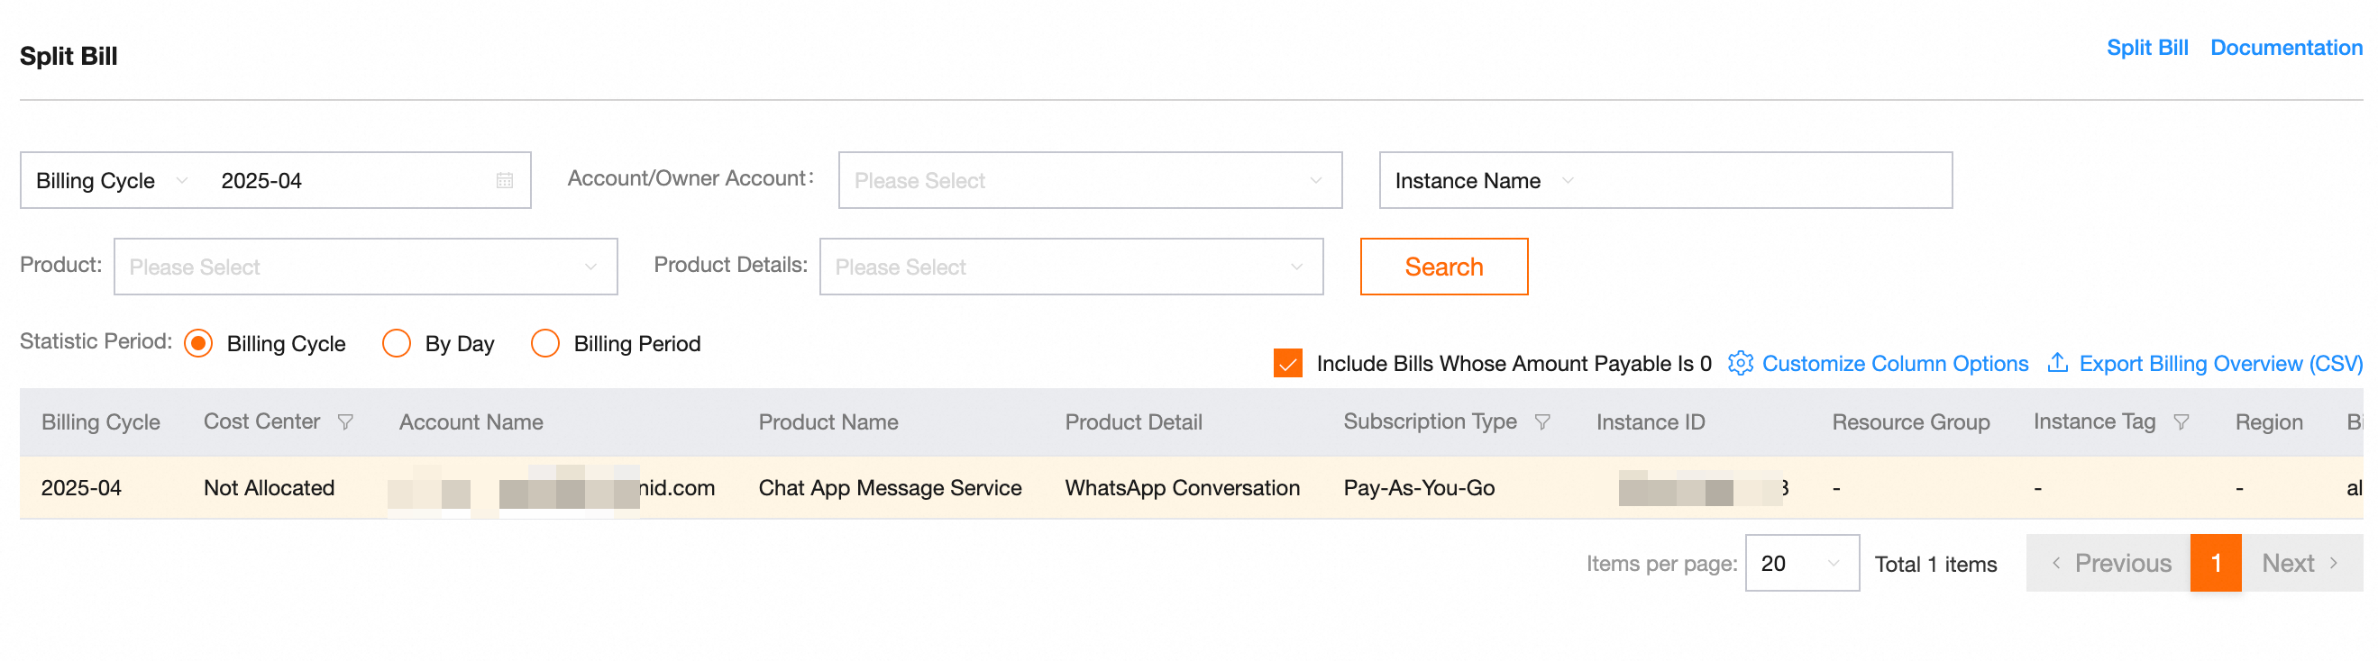Click the Split Bill link at top right
Viewport: 2378px width, 661px height.
tap(2146, 48)
